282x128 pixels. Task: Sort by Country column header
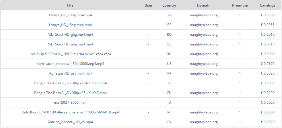(169, 5)
